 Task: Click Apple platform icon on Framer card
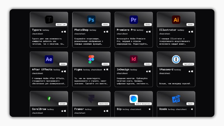click(x=104, y=111)
